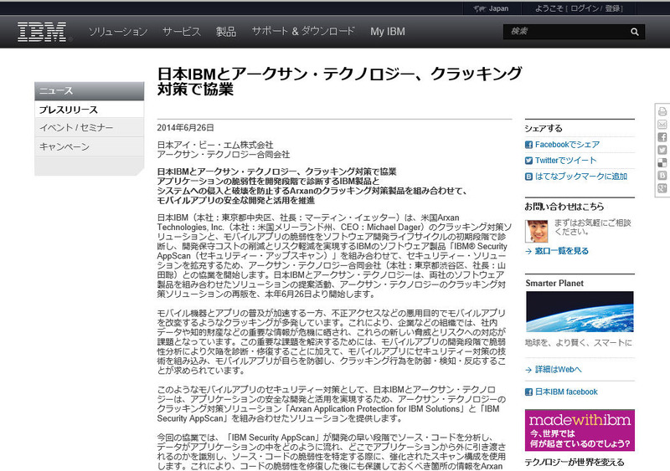This screenshot has height=471, width=670.
Task: Click the email icon in the side toolbar
Action: pos(662,124)
